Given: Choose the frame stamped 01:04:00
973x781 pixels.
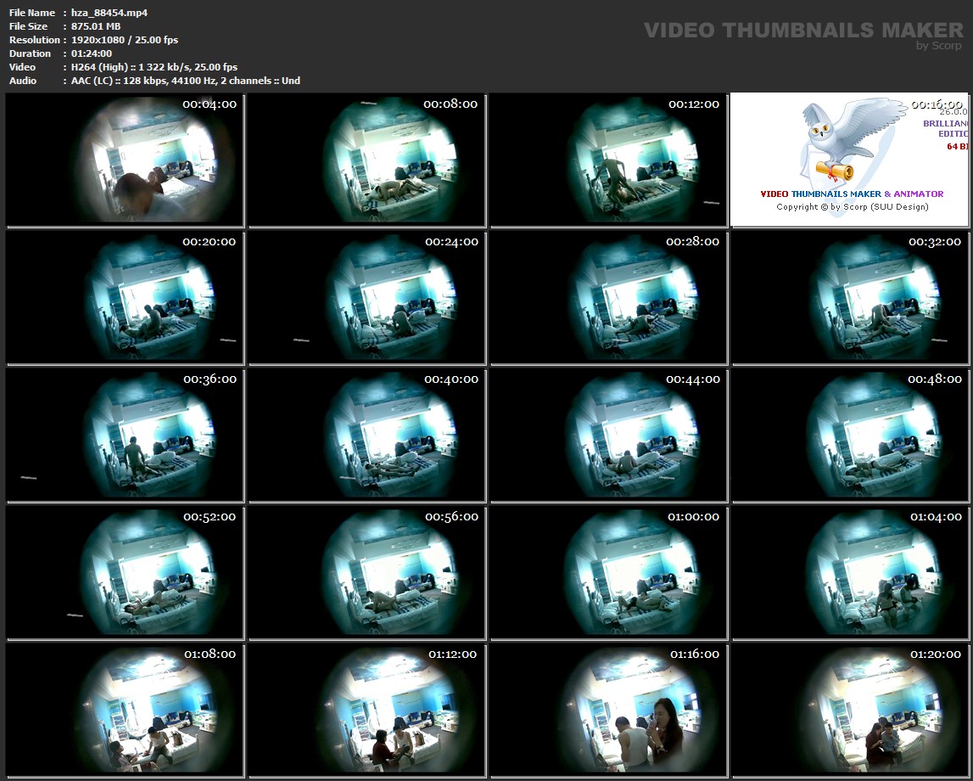Looking at the screenshot, I should (x=849, y=572).
